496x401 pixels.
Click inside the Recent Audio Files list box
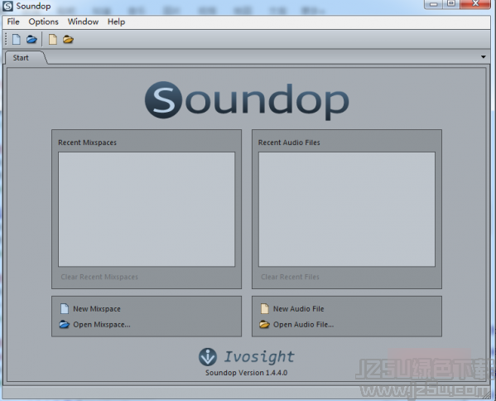coord(347,210)
